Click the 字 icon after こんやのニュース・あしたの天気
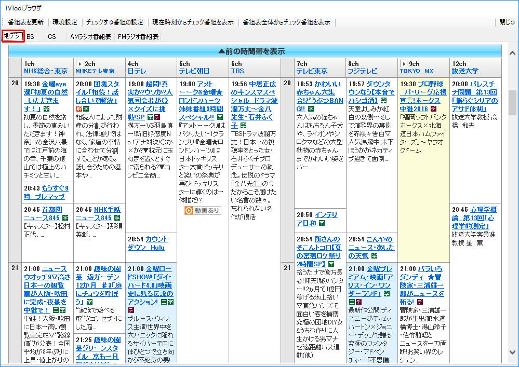The image size is (519, 367). (x=374, y=256)
